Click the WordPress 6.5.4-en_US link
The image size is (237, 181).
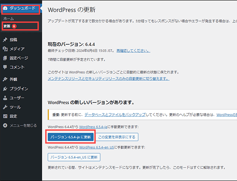97,147
